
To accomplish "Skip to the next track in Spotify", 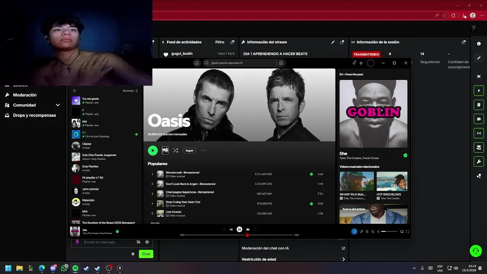I will [x=248, y=229].
